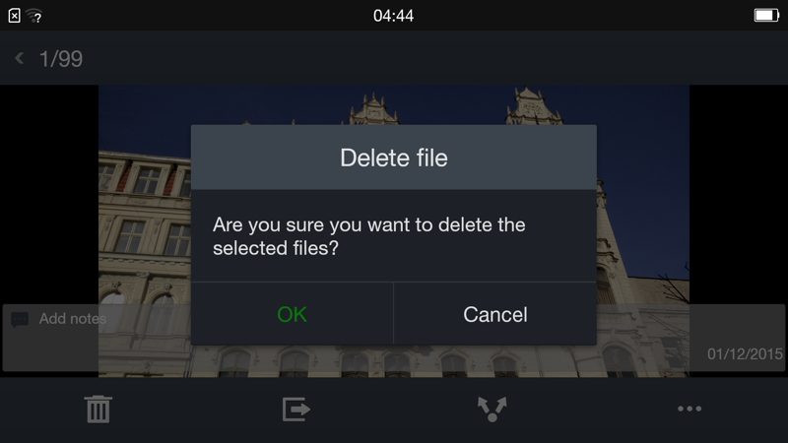Tap the 04:44 clock in status bar
788x443 pixels.
[x=393, y=16]
